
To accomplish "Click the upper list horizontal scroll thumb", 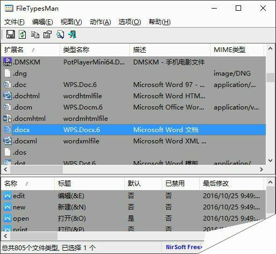I will click(37, 169).
